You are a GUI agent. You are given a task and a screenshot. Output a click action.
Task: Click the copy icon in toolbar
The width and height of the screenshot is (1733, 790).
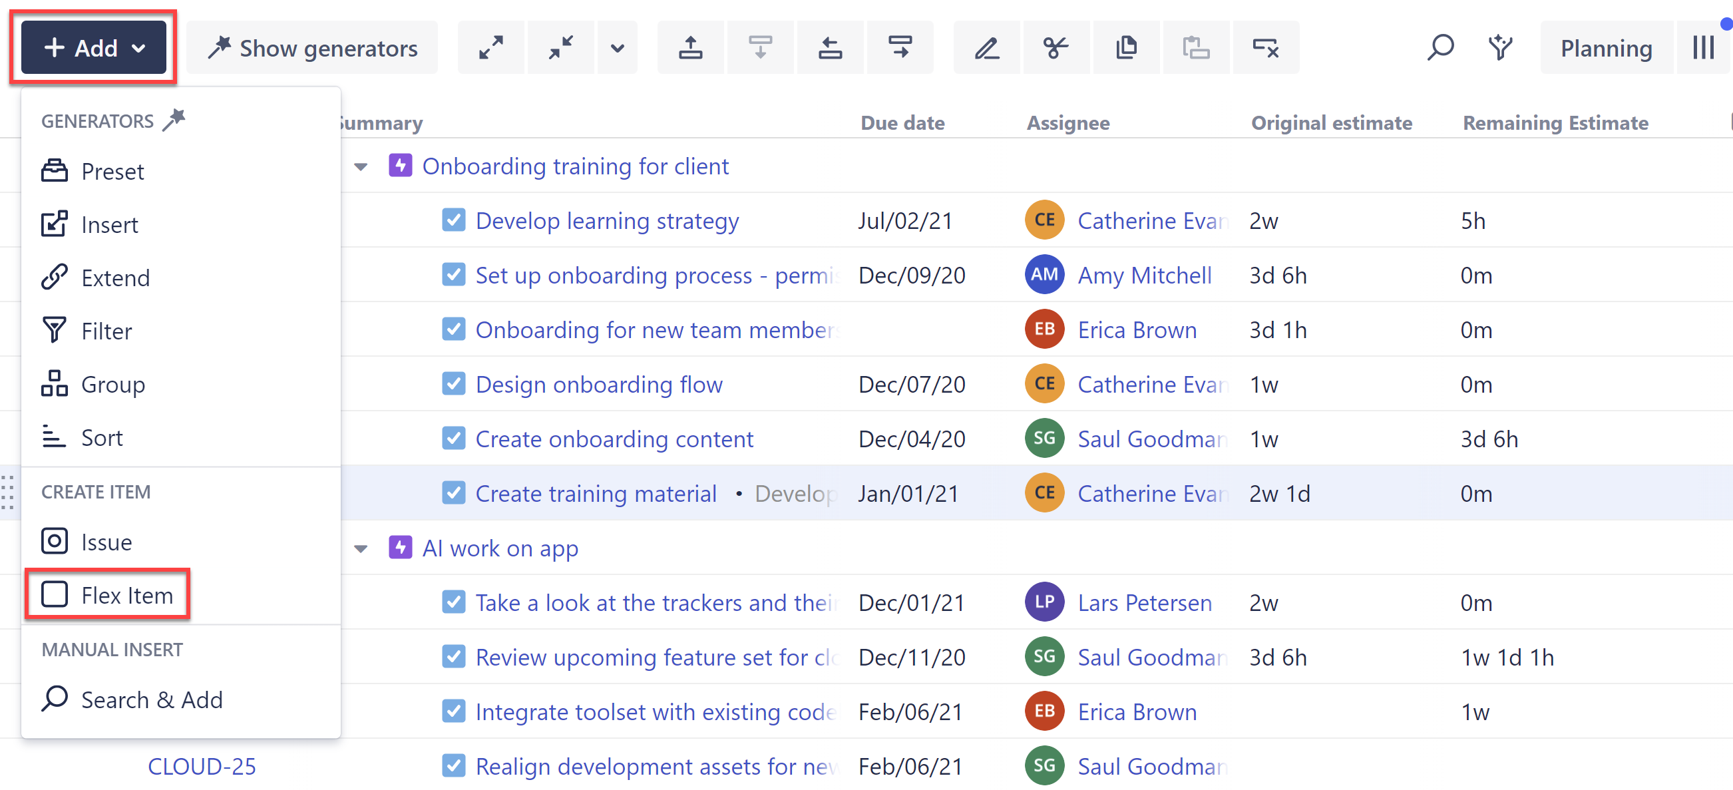(1125, 48)
